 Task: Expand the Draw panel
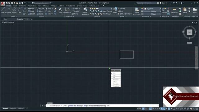coord(14,16)
